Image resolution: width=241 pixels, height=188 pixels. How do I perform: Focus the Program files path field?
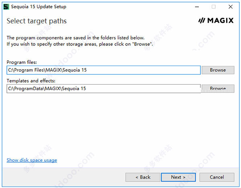[104, 70]
